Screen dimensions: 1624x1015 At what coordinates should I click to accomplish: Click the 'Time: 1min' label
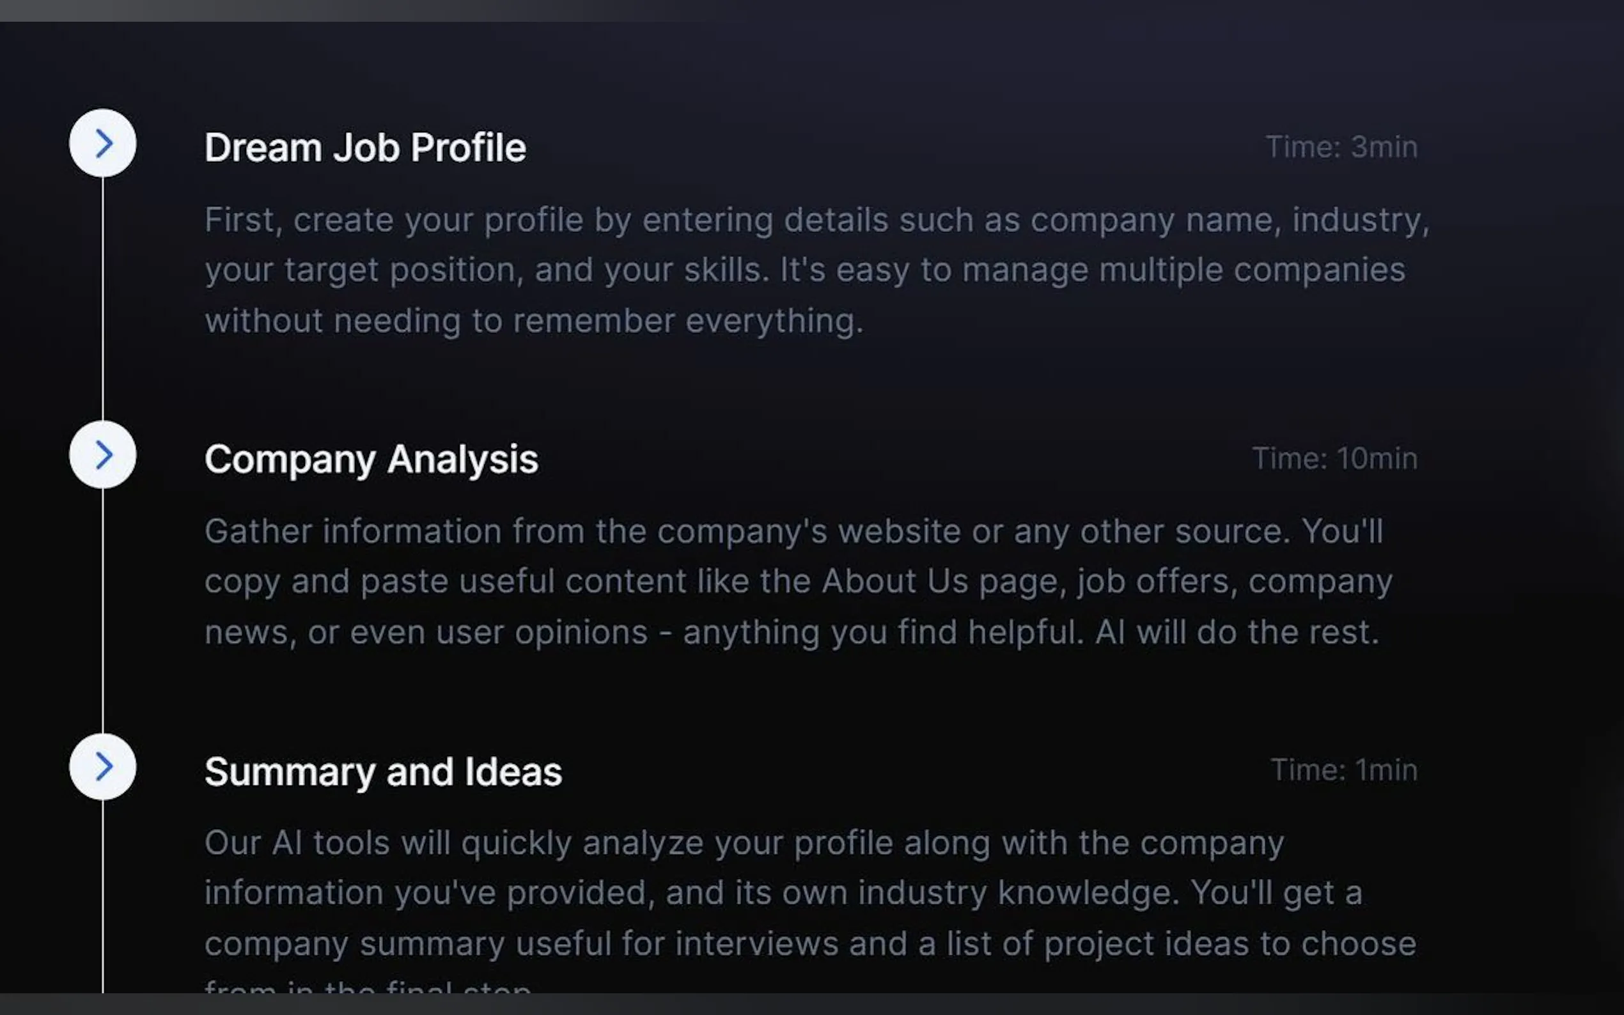1343,770
